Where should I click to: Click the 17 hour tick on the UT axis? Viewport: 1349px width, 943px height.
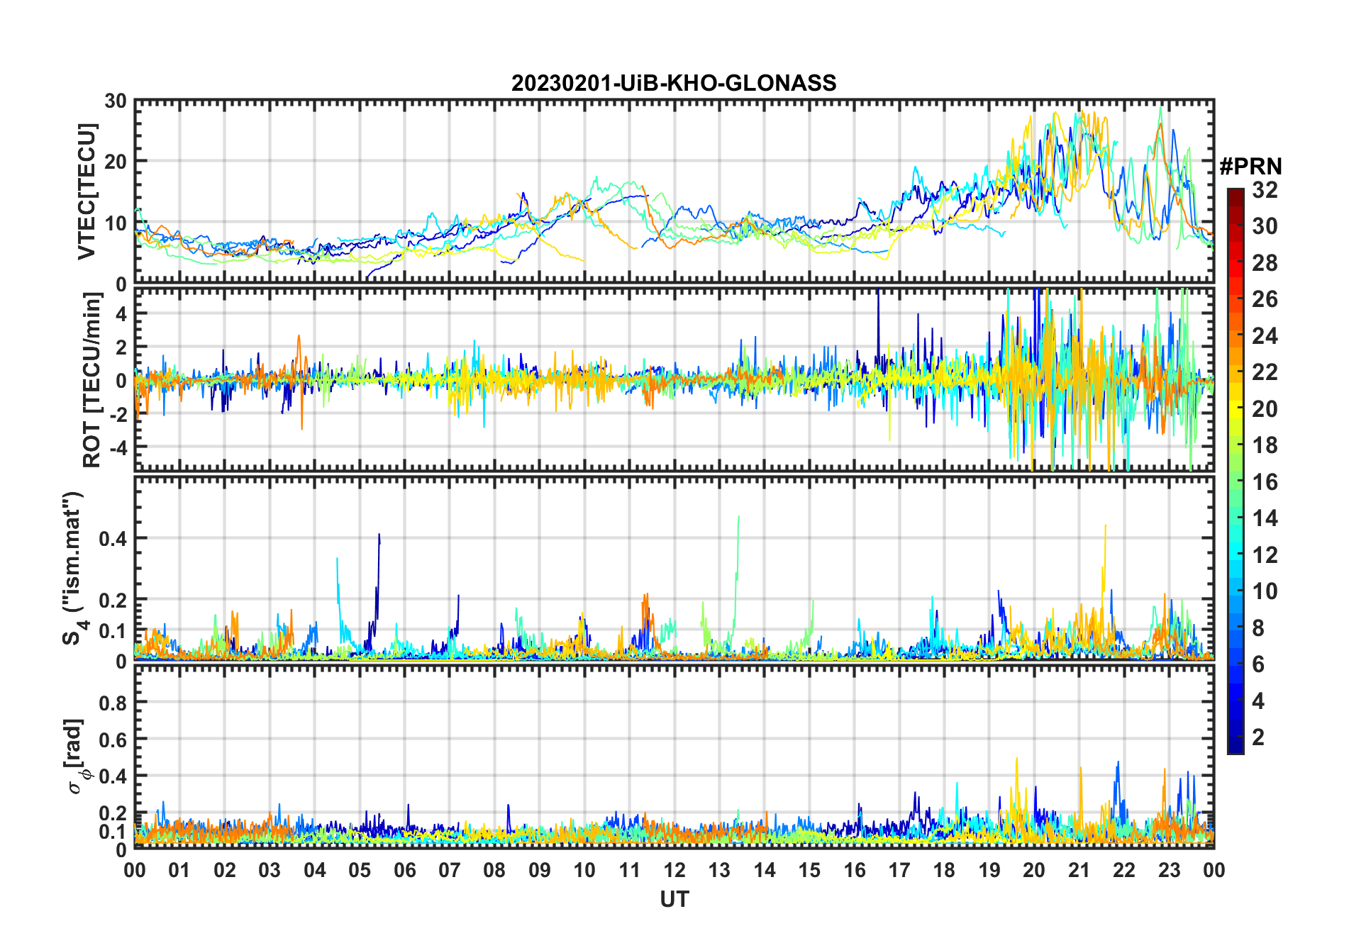pos(899,870)
